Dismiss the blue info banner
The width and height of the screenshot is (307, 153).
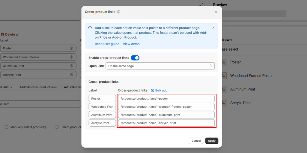click(x=213, y=28)
